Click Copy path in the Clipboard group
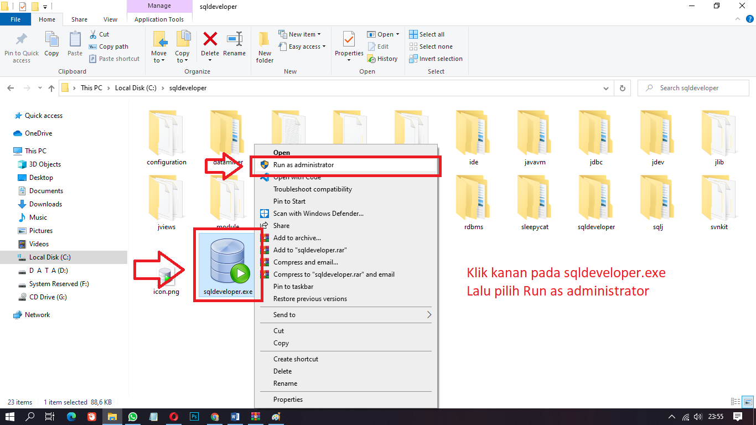756x425 pixels. [108, 46]
